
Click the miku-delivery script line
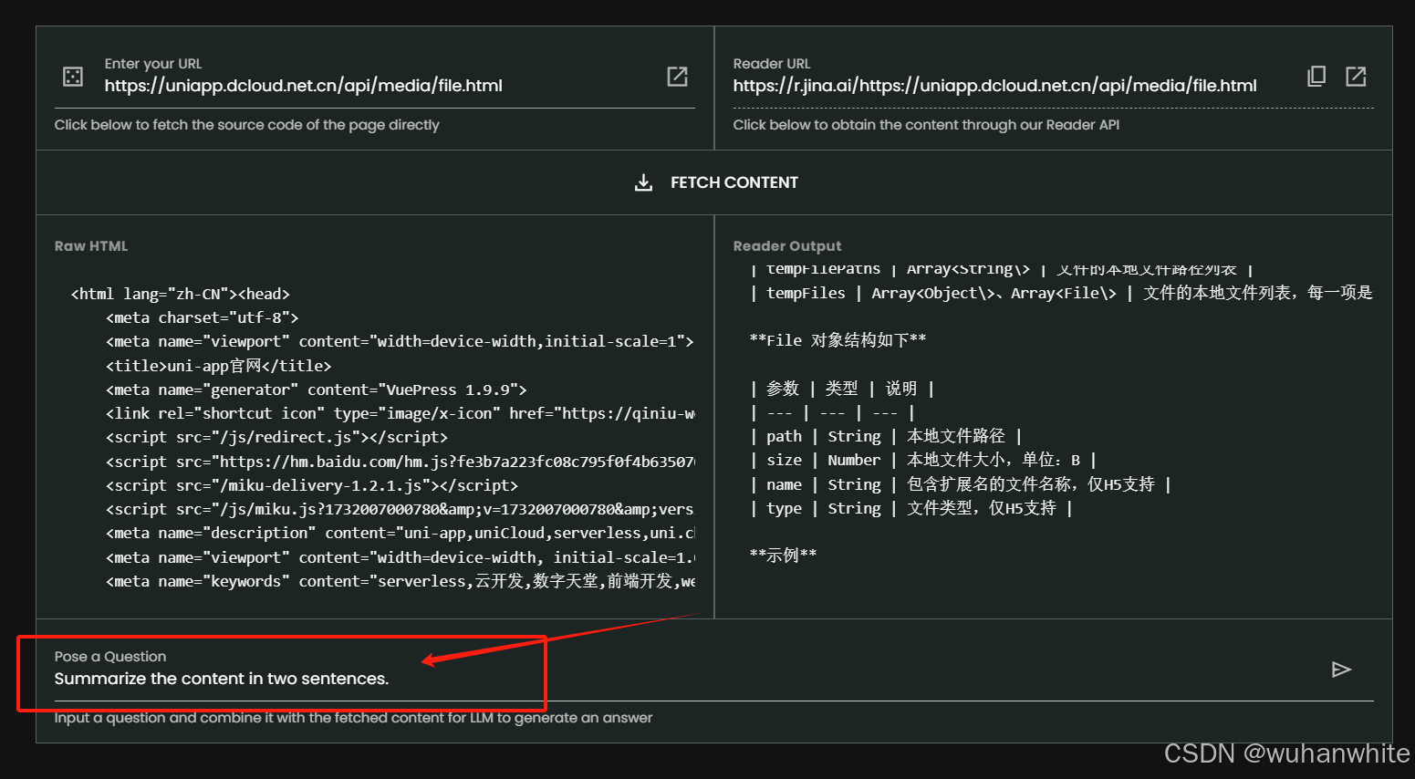click(311, 485)
